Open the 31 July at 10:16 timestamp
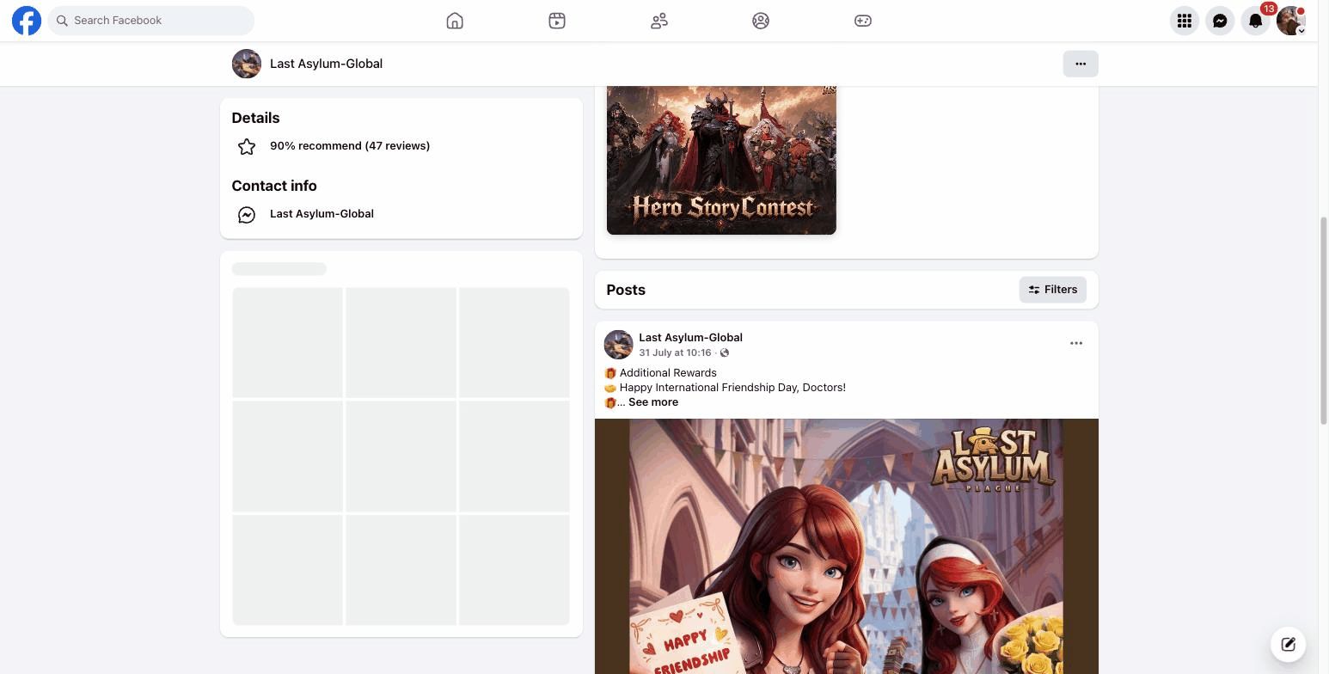This screenshot has width=1329, height=674. [675, 352]
